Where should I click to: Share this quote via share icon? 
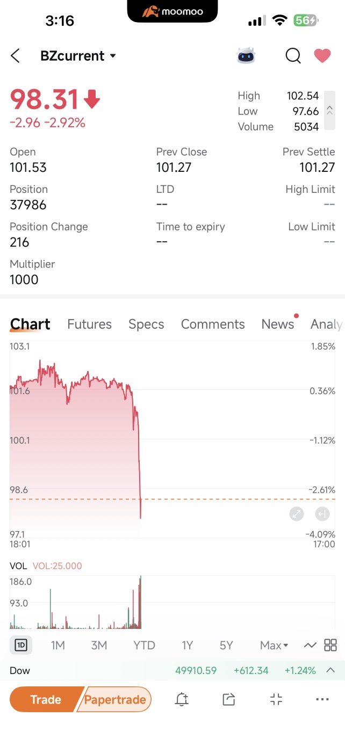(229, 699)
